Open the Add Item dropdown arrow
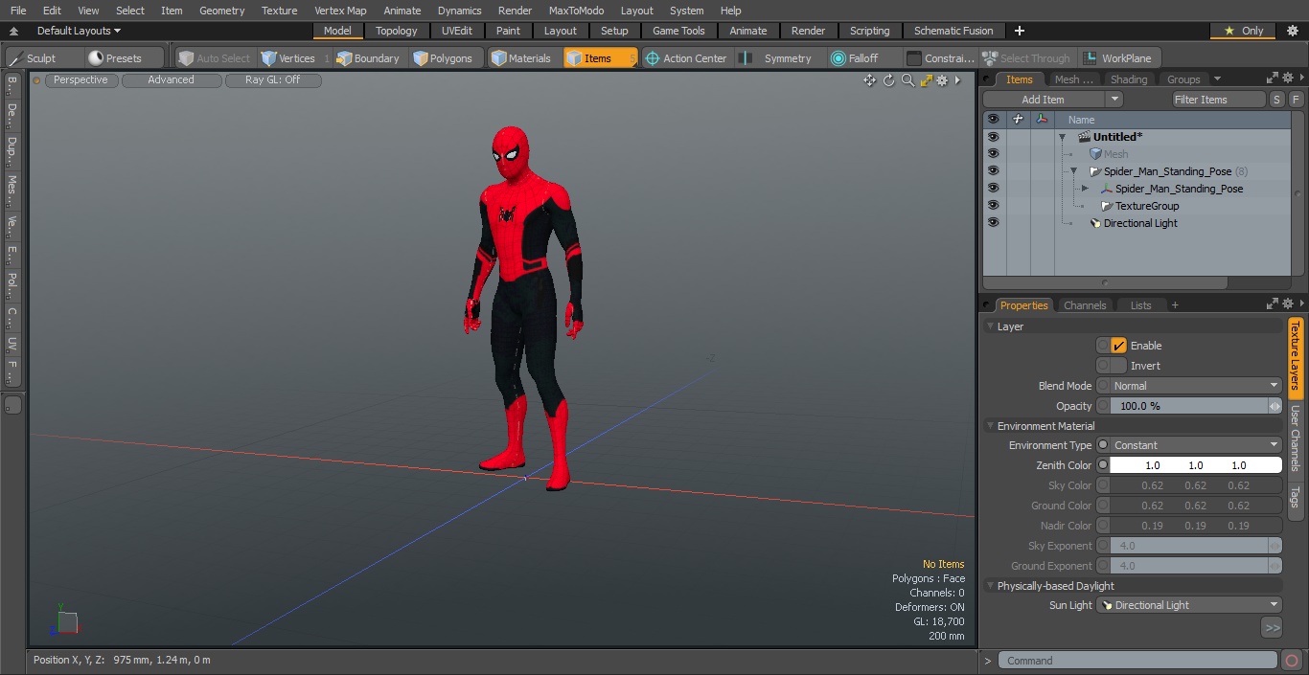This screenshot has height=675, width=1309. 1114,100
